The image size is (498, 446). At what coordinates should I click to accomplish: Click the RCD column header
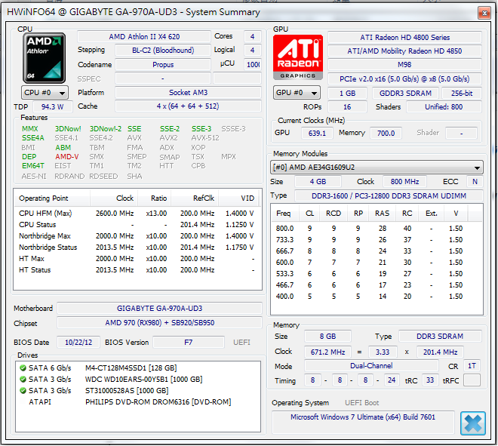click(x=334, y=214)
